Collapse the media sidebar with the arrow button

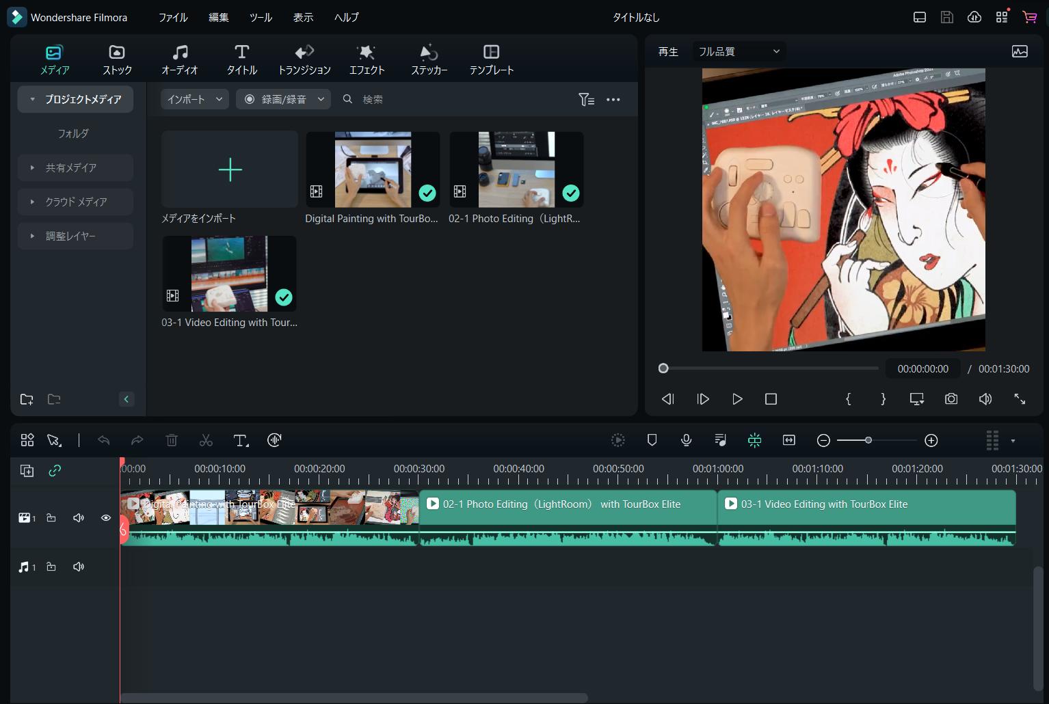127,399
